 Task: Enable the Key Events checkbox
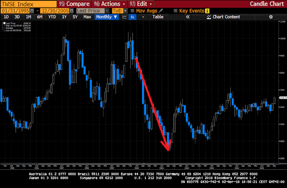[x=175, y=11]
